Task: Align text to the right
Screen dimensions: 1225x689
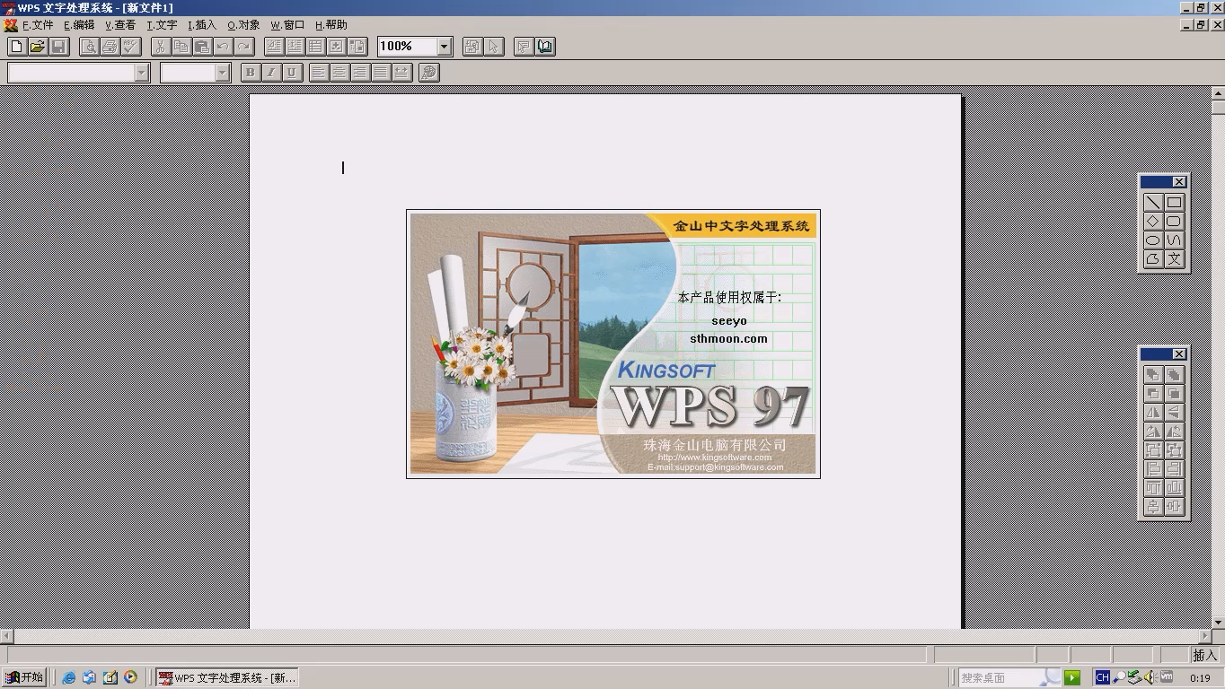Action: click(x=361, y=73)
